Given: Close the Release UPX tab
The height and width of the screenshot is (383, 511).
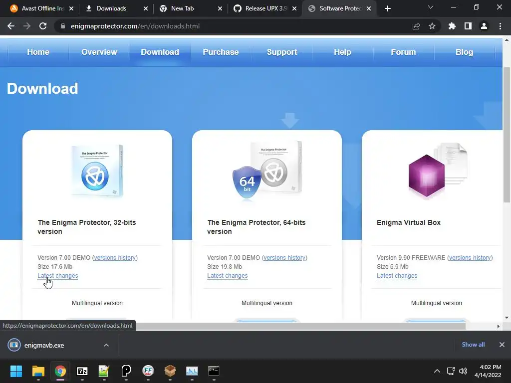Looking at the screenshot, I should tap(294, 8).
